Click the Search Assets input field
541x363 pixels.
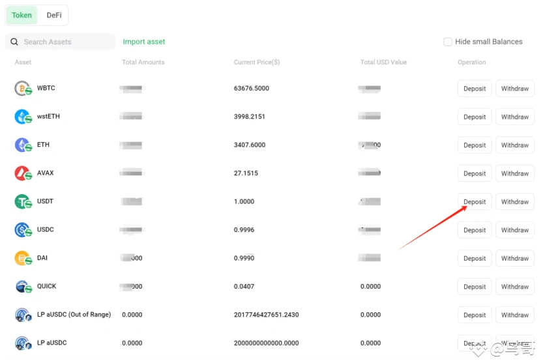point(65,42)
